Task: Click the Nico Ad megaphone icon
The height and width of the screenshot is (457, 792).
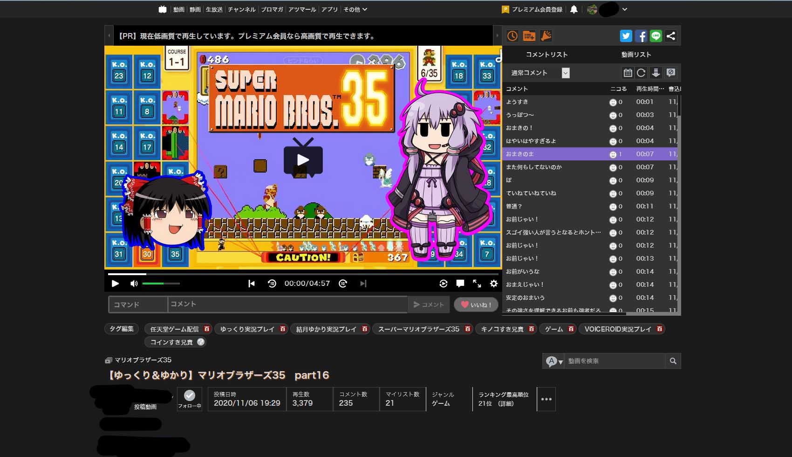Action: tap(546, 36)
